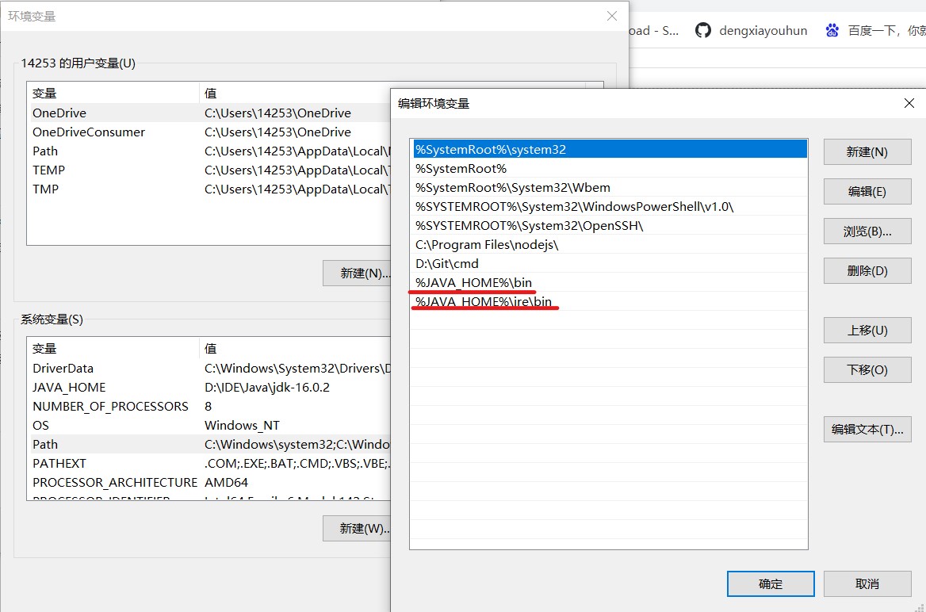Select TEMP user variable row

coord(209,170)
